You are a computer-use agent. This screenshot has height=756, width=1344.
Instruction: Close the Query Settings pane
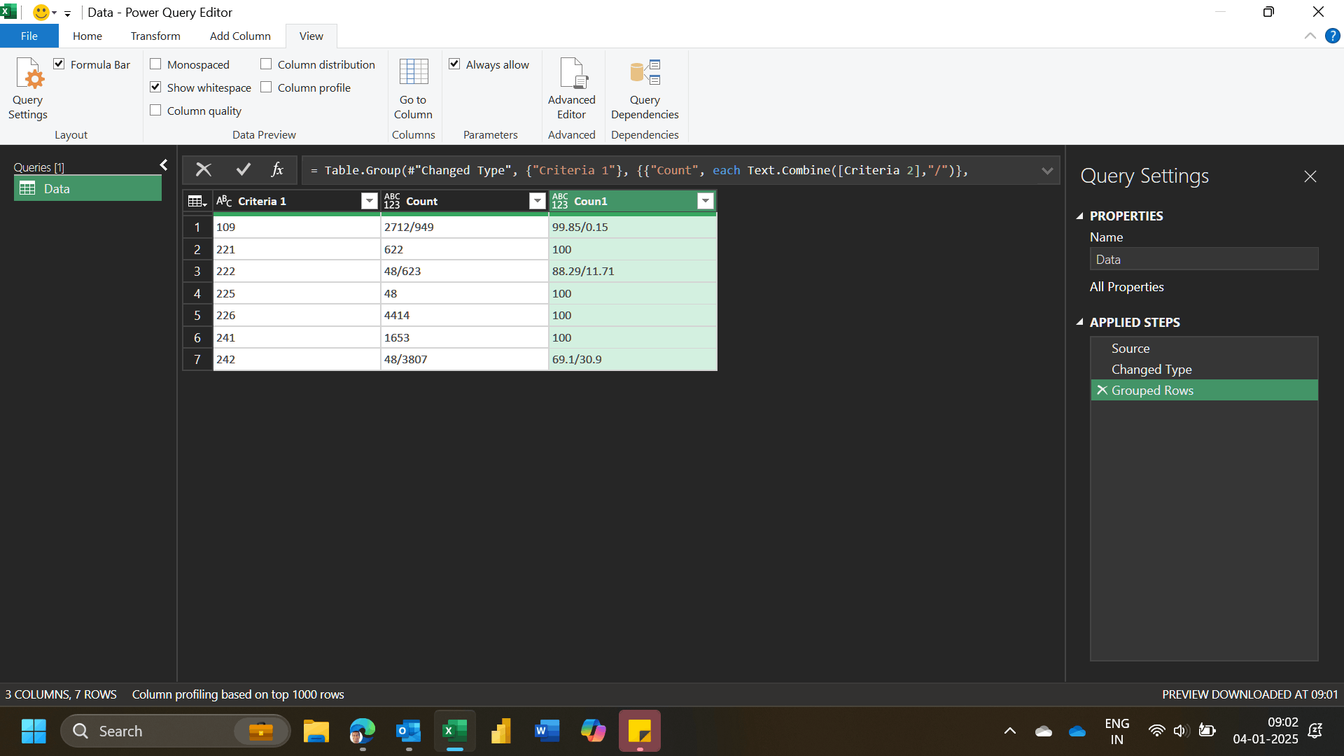tap(1310, 176)
